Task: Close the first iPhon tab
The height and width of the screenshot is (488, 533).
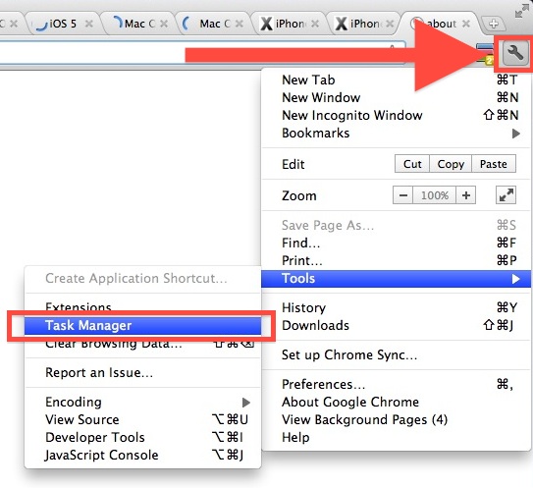Action: (x=315, y=24)
